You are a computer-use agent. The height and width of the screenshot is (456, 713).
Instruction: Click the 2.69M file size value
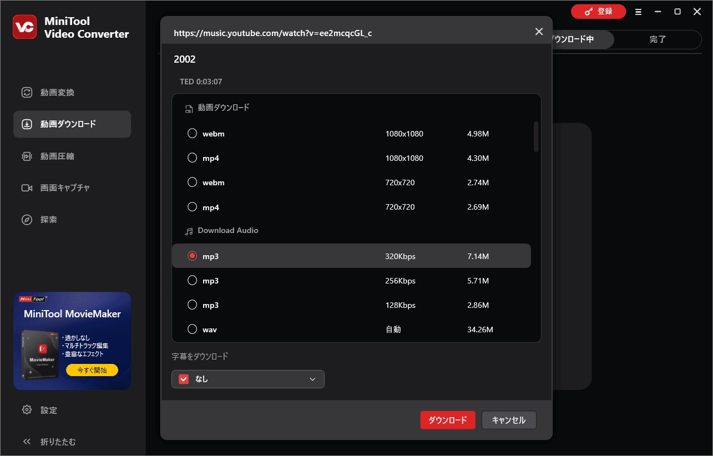[x=478, y=207]
